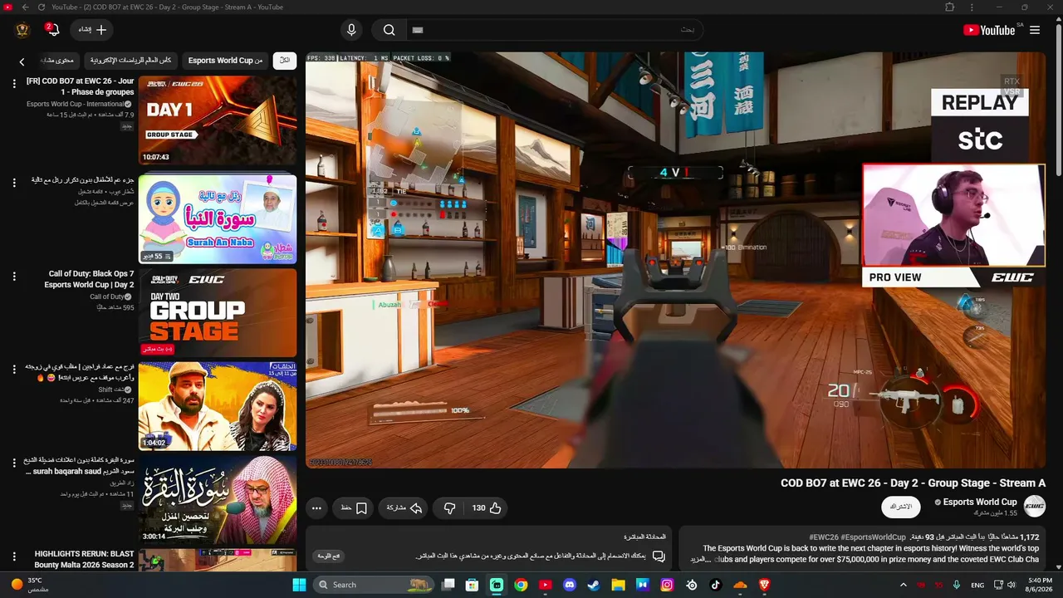This screenshot has height=598, width=1063.
Task: Open options for the surah baqarah saud video
Action: point(14,463)
